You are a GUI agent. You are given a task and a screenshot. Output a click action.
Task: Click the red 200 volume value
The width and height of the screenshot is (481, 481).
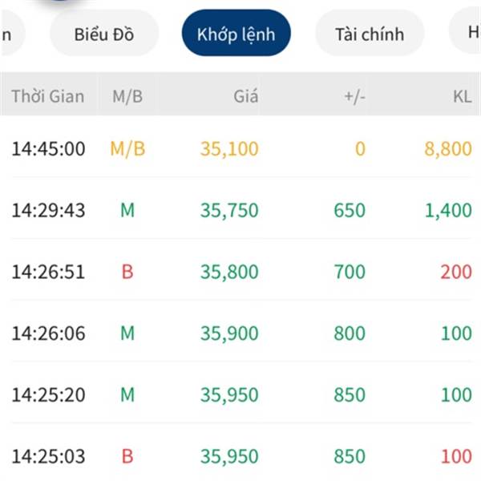click(x=456, y=272)
